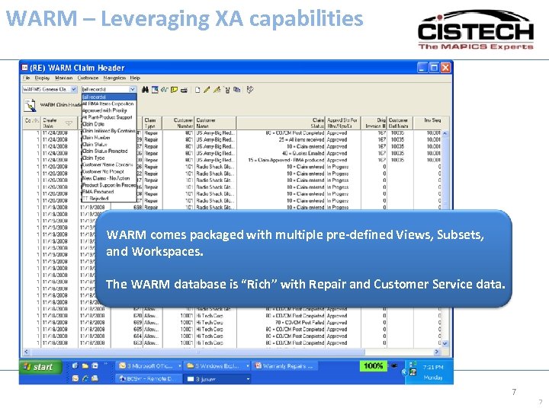Choose 'Claim Type' subset option
The height and width of the screenshot is (411, 549).
click(x=109, y=158)
